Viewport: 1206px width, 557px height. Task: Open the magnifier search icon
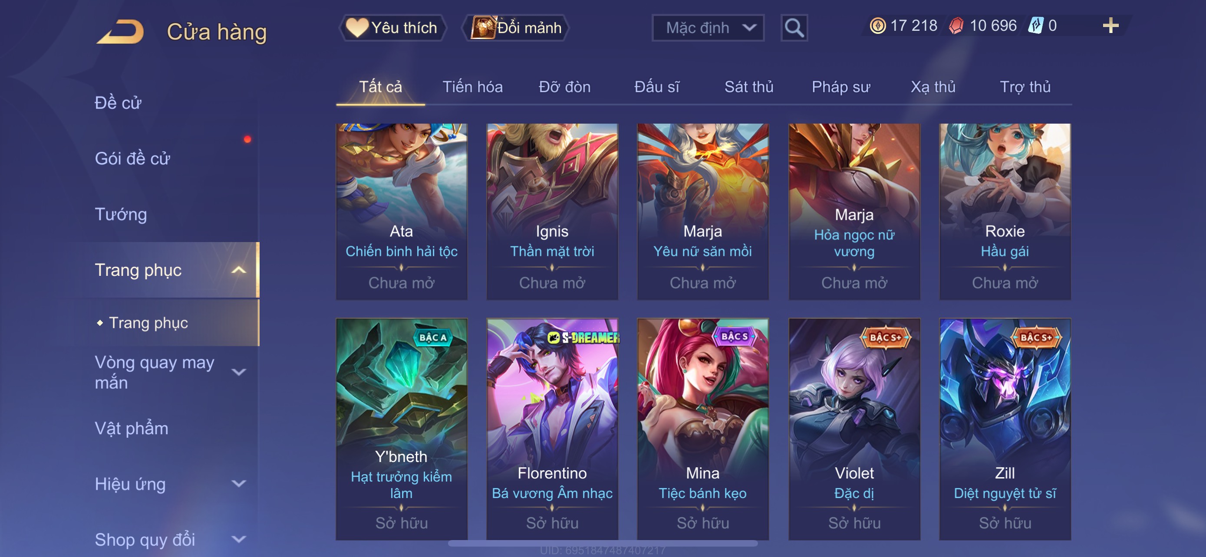794,28
